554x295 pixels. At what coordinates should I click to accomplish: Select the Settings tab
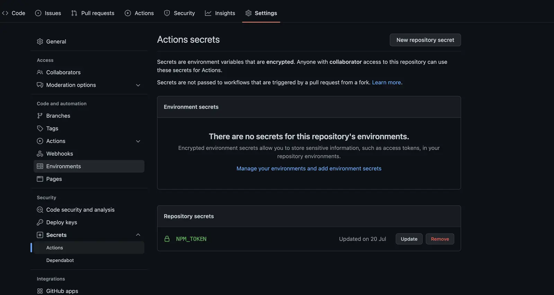click(x=261, y=13)
